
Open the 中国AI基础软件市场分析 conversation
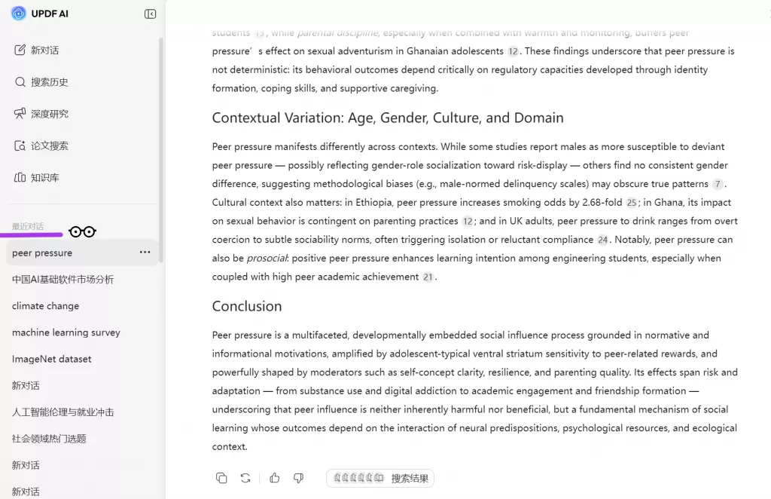coord(63,280)
